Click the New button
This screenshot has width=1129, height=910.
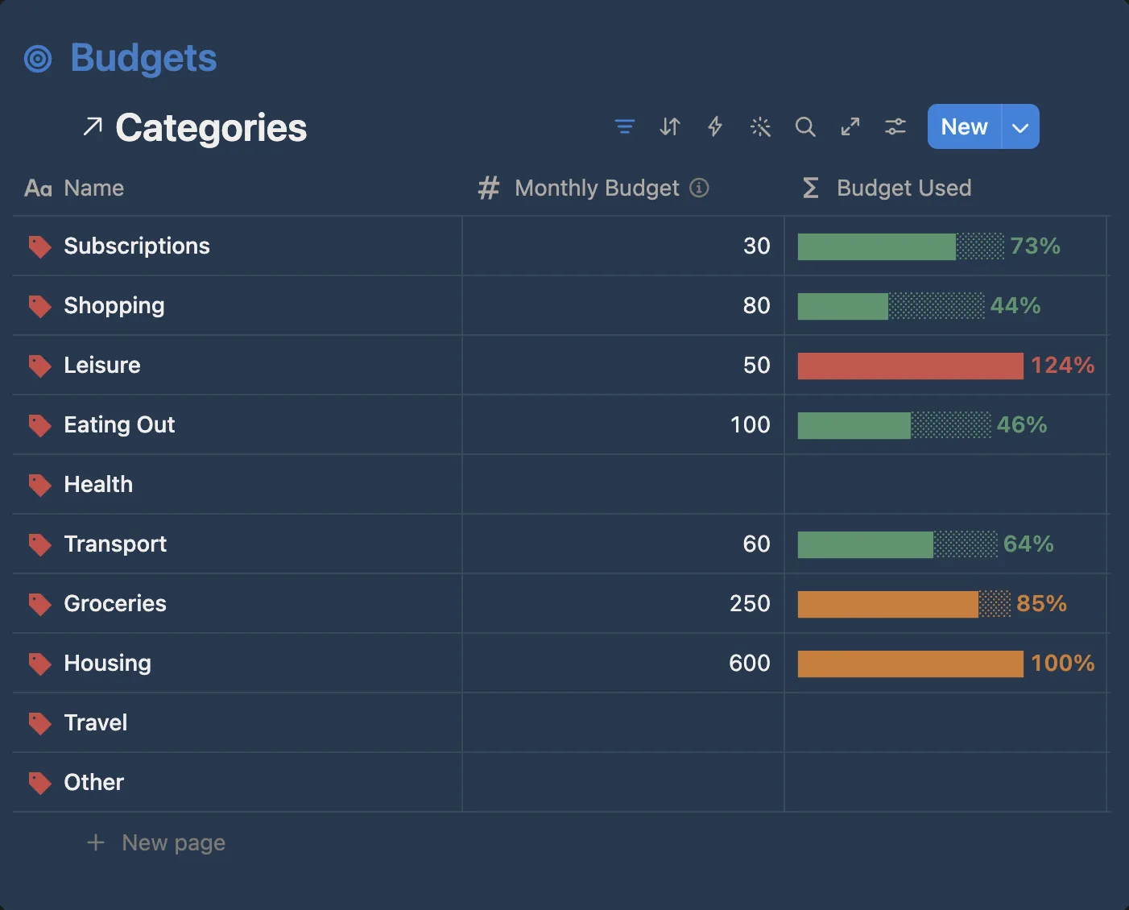point(964,126)
